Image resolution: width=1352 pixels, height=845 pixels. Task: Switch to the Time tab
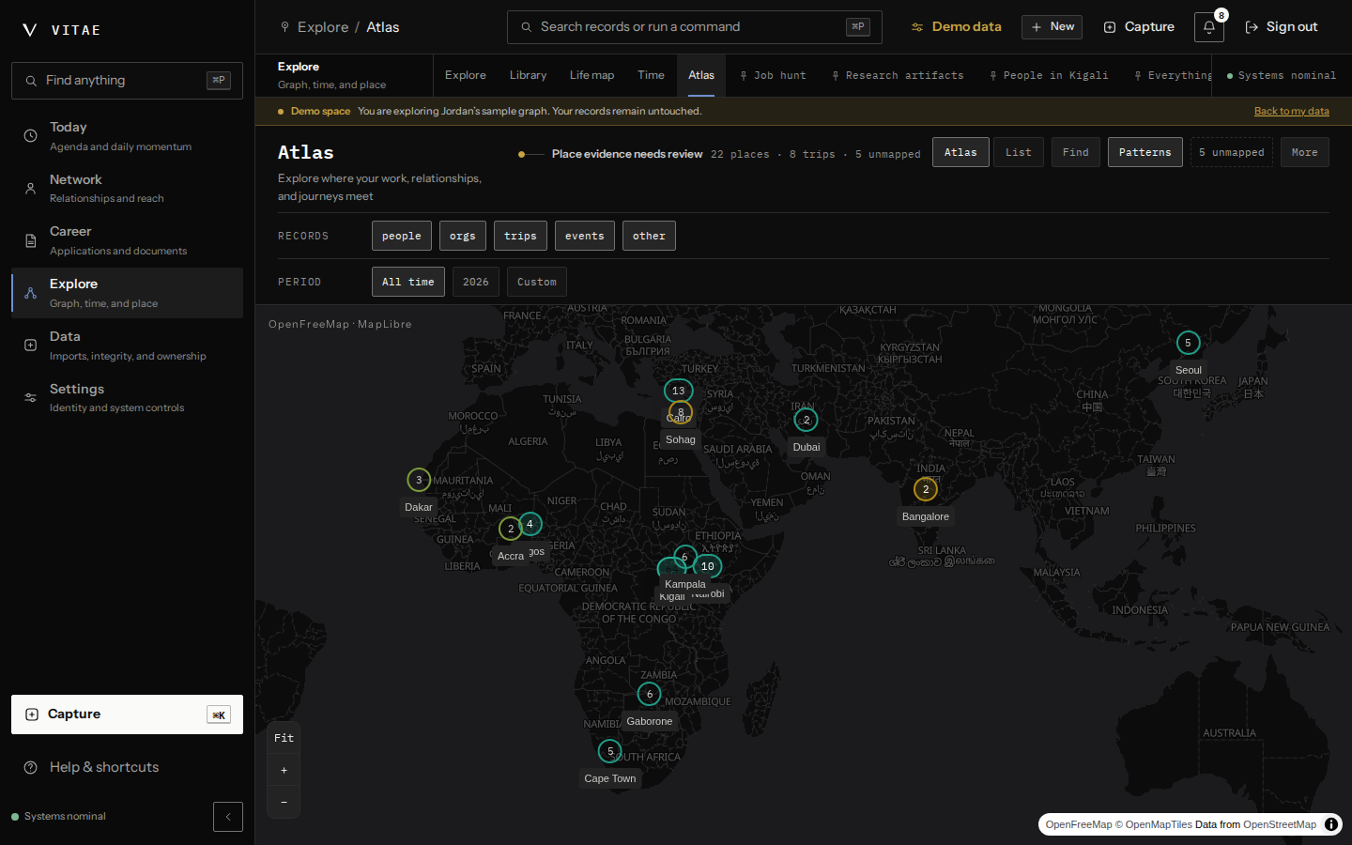tap(651, 75)
